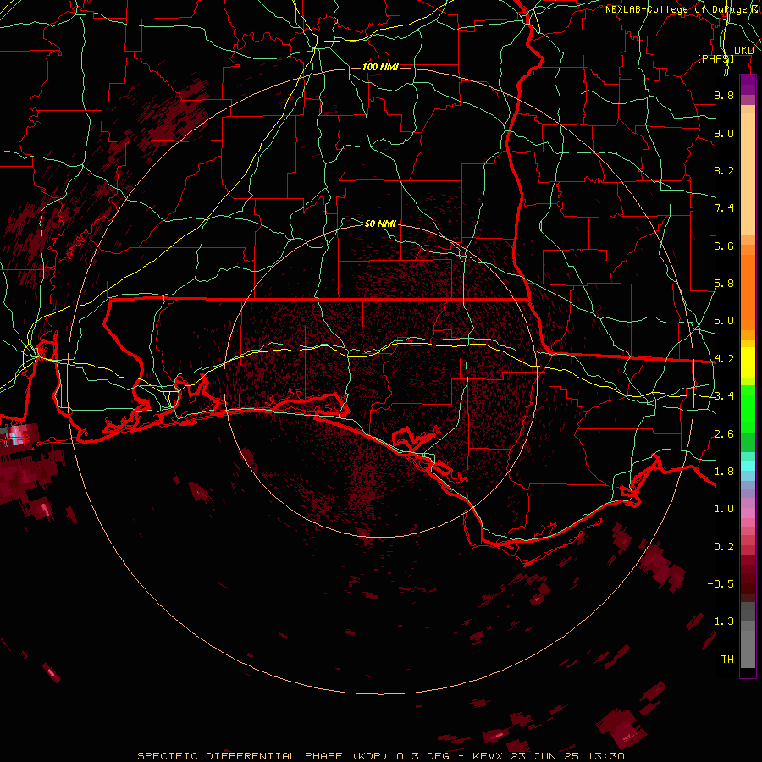Select the 9.8 scale value
Screen dimensions: 762x762
pyautogui.click(x=724, y=95)
